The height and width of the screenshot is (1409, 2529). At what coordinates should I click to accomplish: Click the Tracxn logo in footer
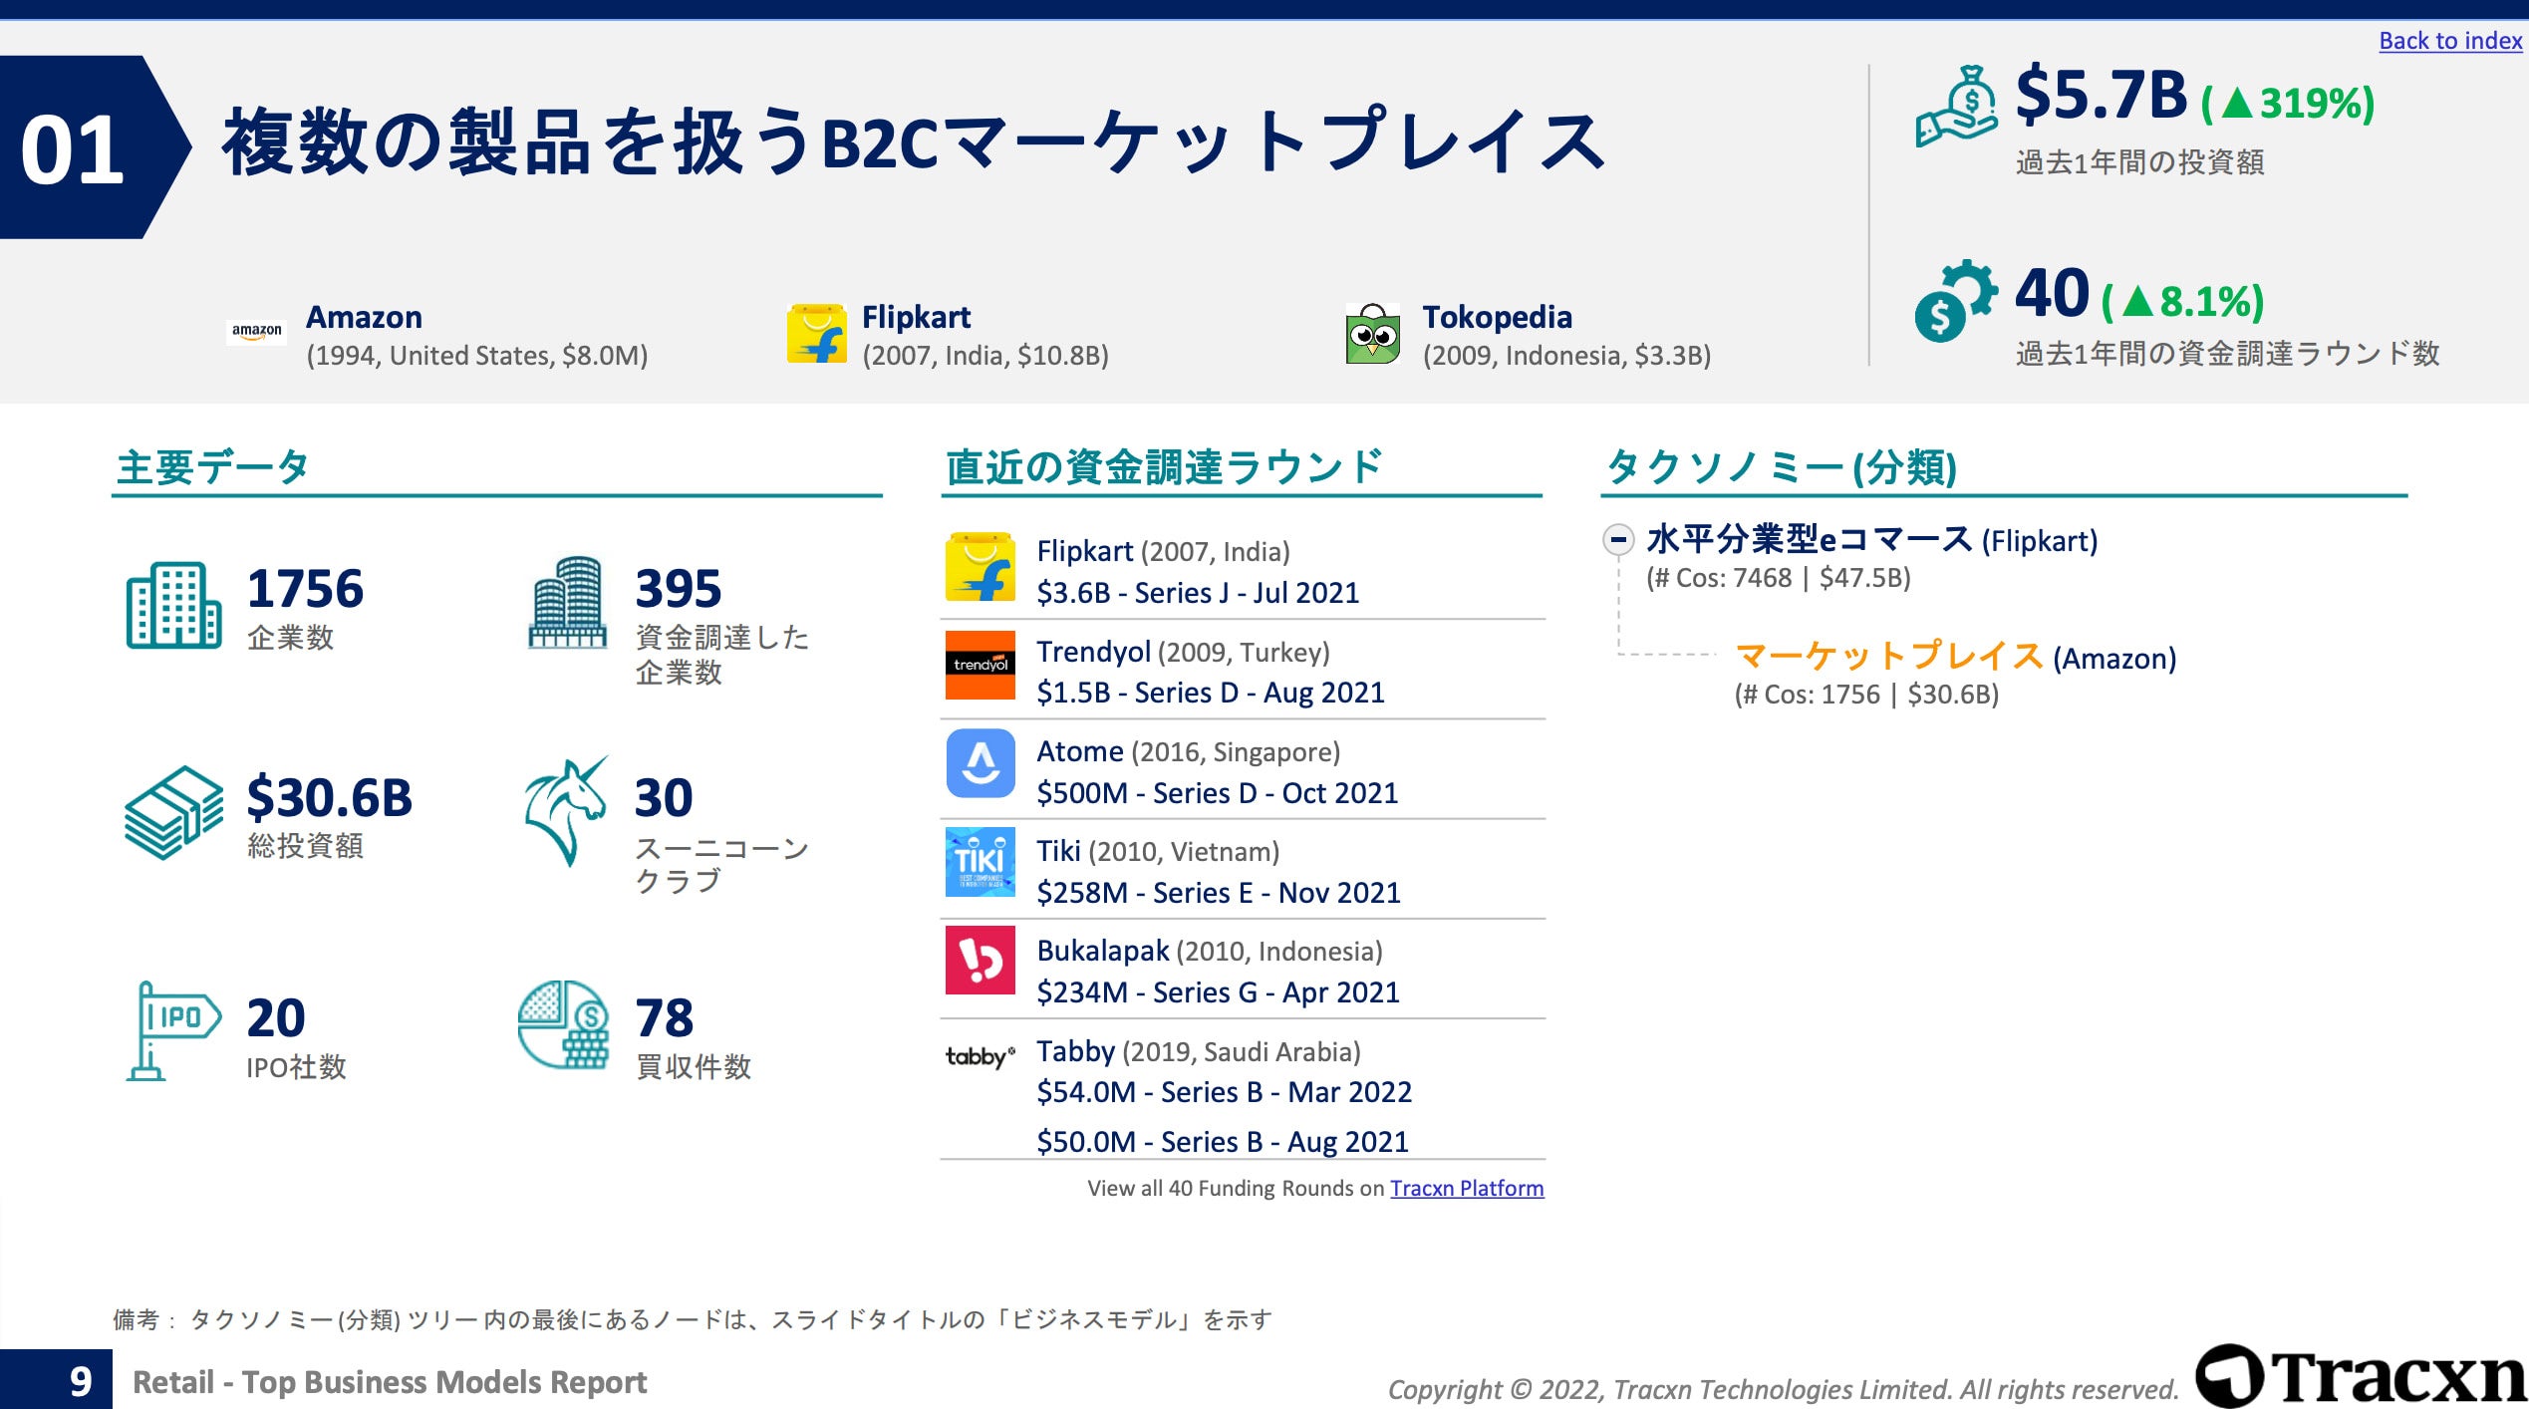pyautogui.click(x=2361, y=1378)
